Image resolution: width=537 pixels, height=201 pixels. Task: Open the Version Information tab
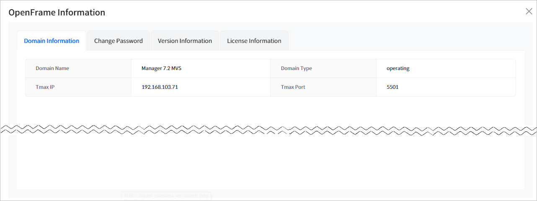click(x=185, y=41)
